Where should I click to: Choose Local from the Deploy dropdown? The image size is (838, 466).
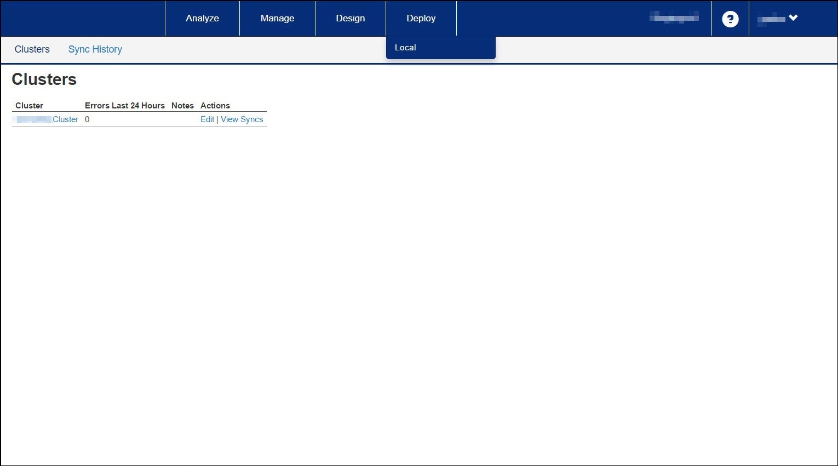point(405,48)
